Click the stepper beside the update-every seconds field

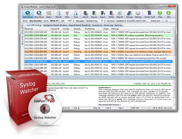point(105,21)
